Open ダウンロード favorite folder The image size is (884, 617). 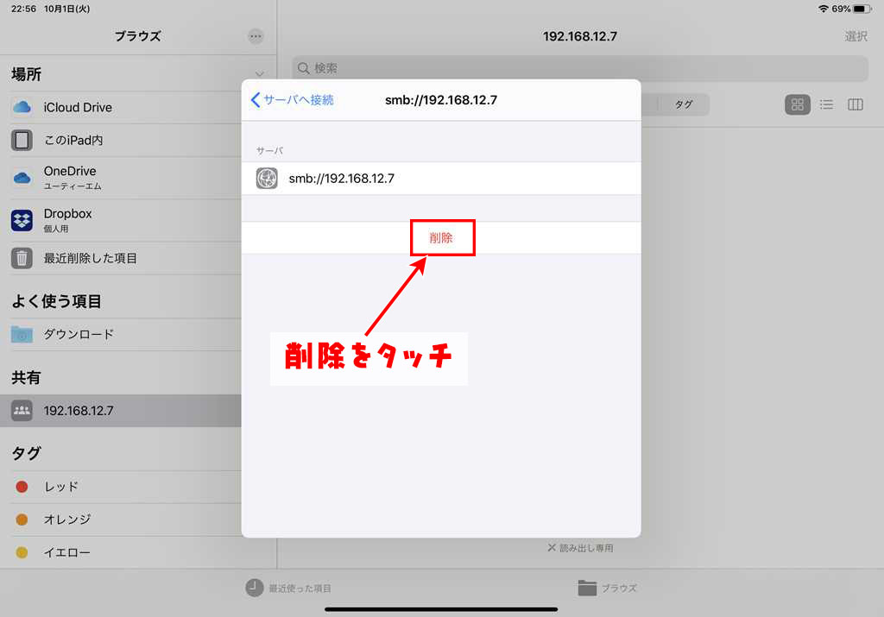click(125, 334)
